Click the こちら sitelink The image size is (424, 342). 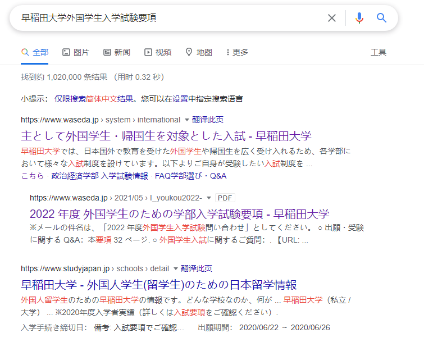[32, 176]
